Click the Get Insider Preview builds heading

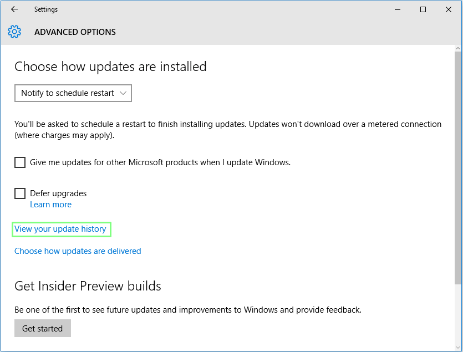click(x=88, y=286)
